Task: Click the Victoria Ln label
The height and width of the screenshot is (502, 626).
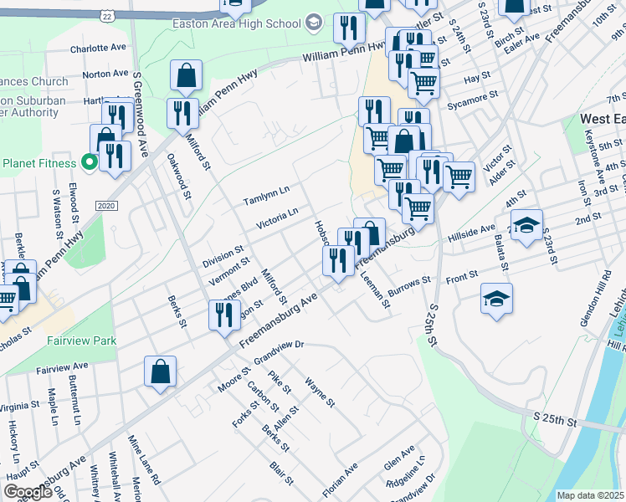Action: tap(277, 218)
